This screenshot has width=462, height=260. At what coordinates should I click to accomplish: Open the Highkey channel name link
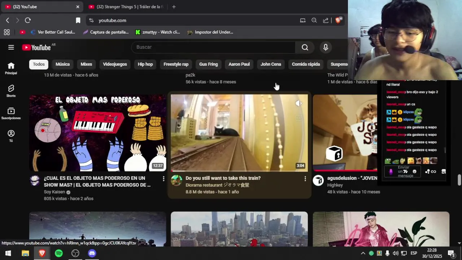(335, 185)
